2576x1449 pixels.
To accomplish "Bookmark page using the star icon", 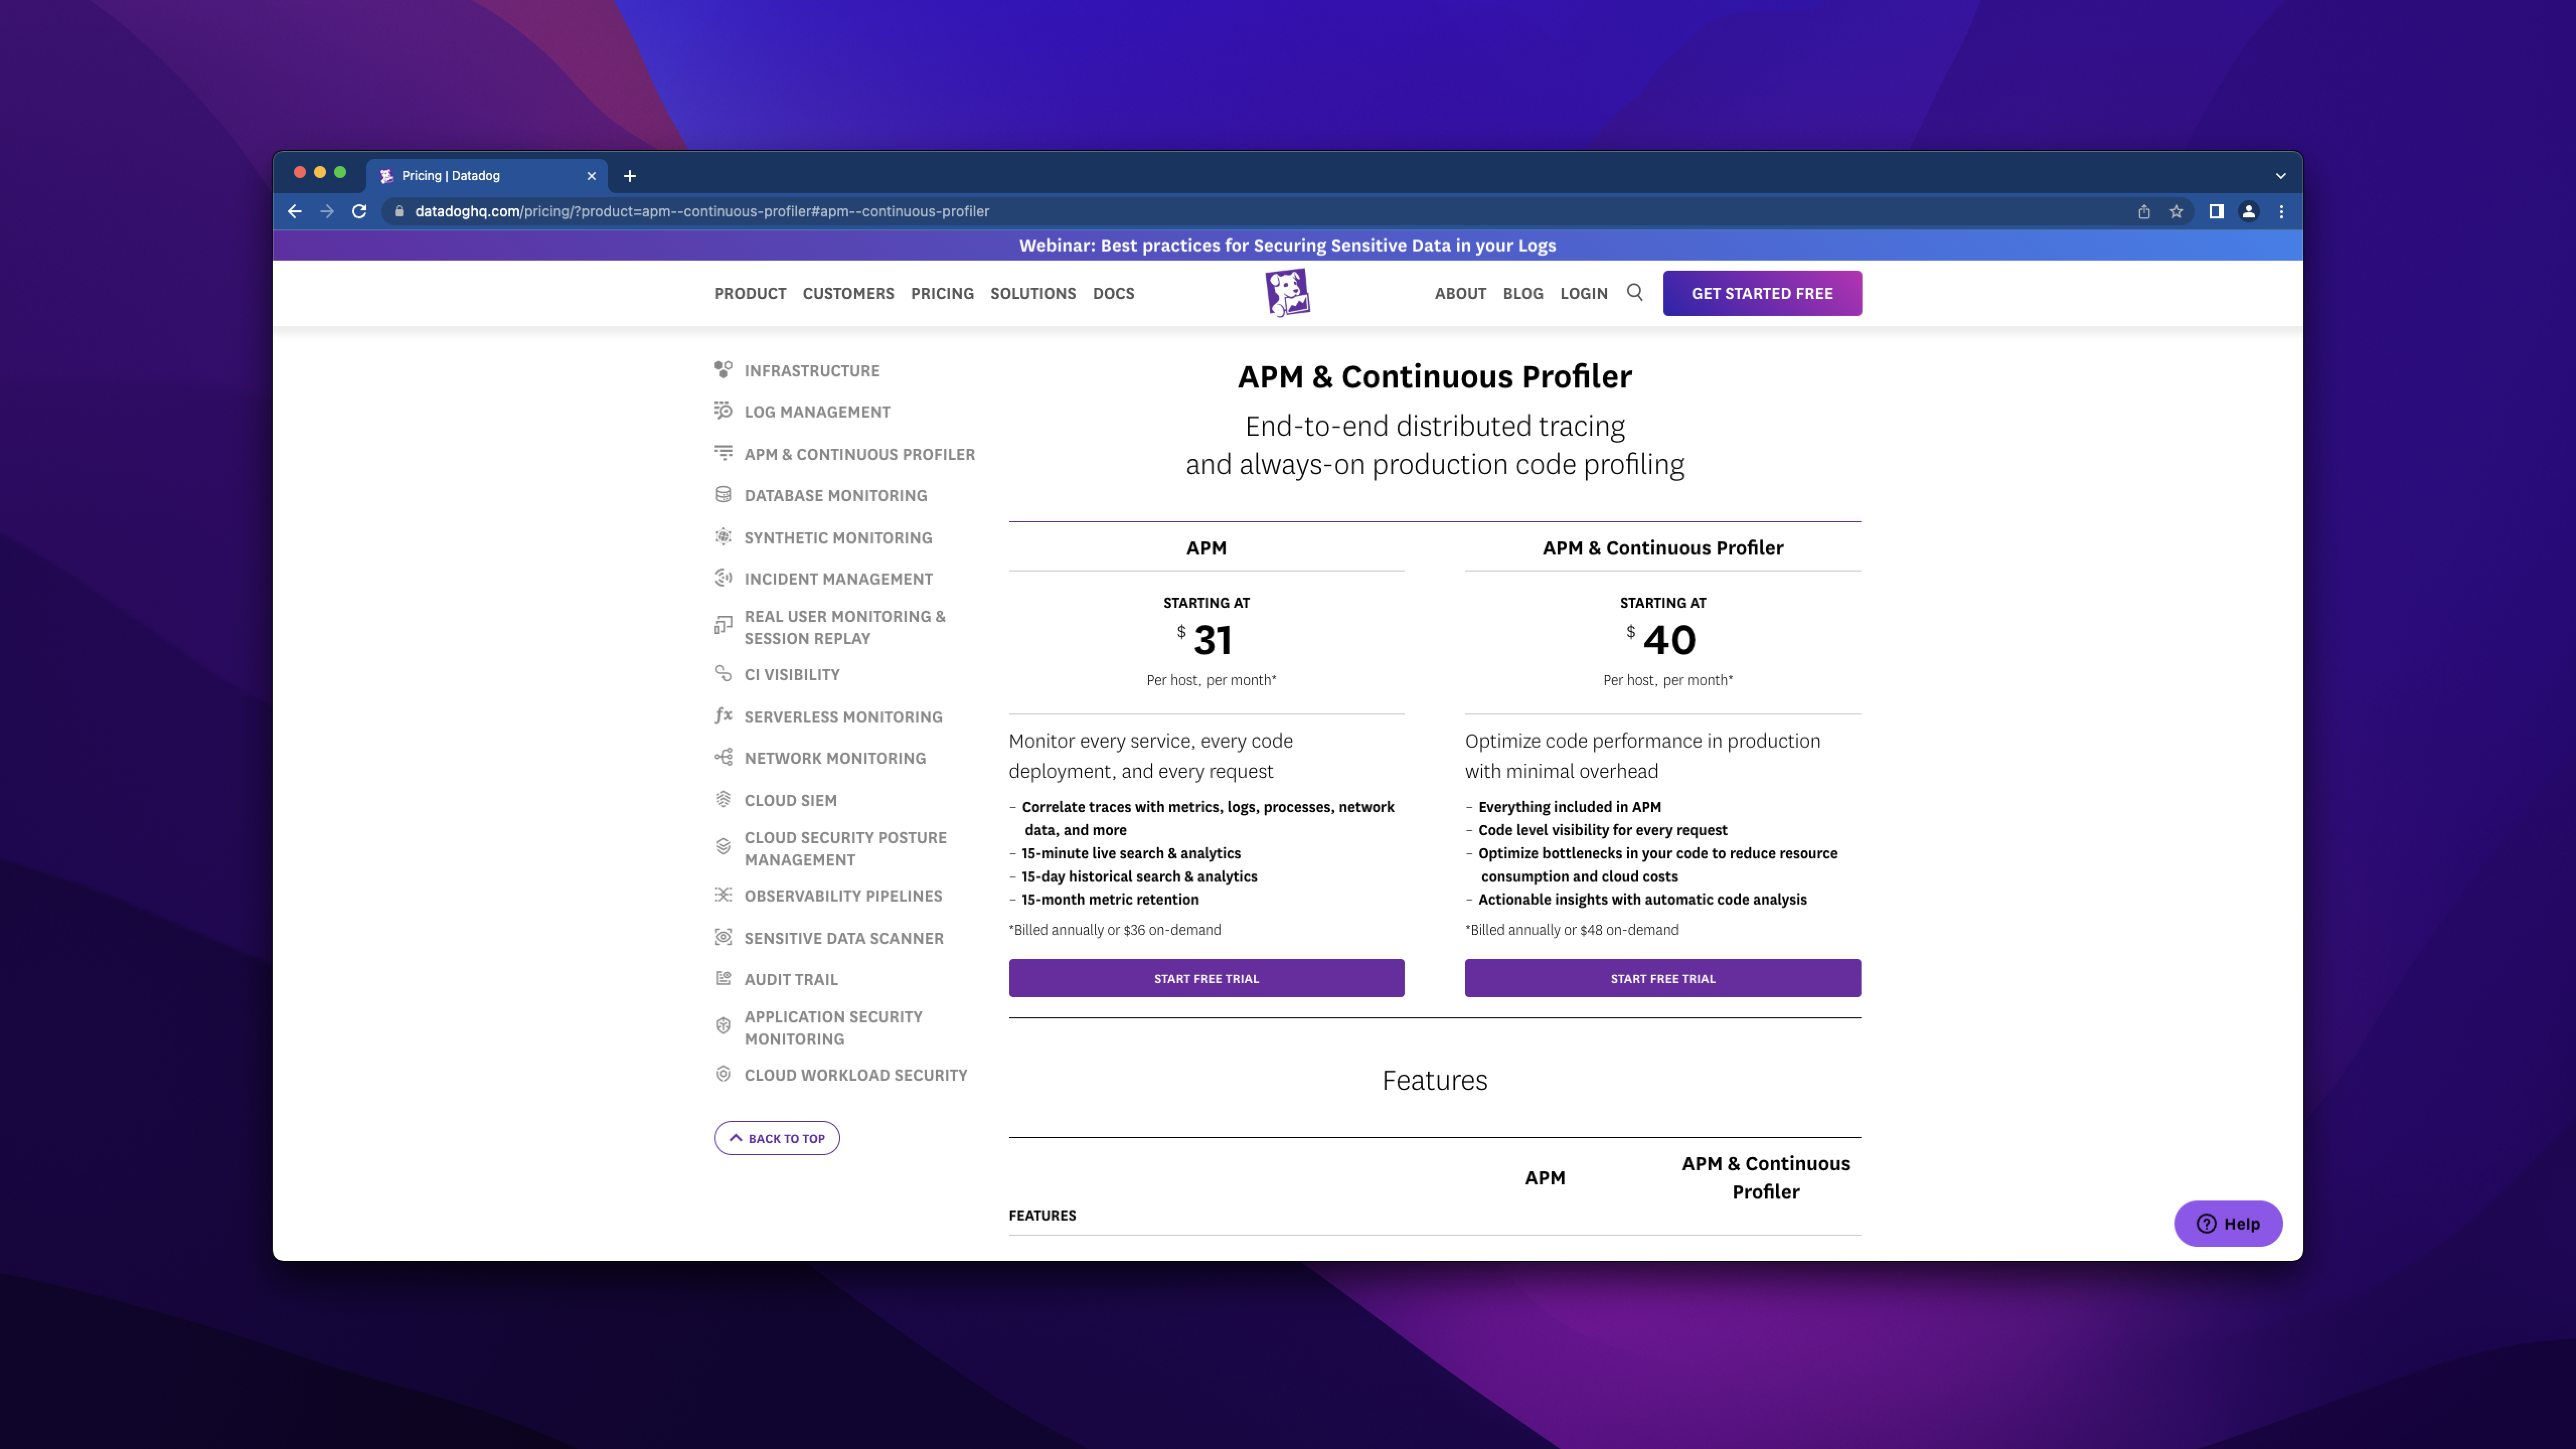I will coord(2176,211).
